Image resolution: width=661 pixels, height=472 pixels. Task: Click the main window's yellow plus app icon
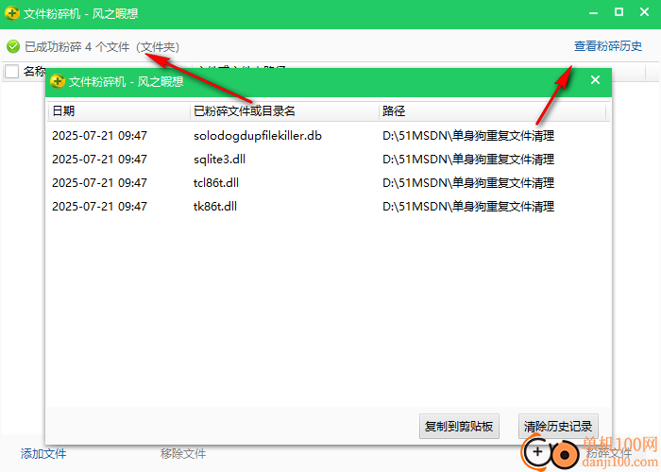12,13
